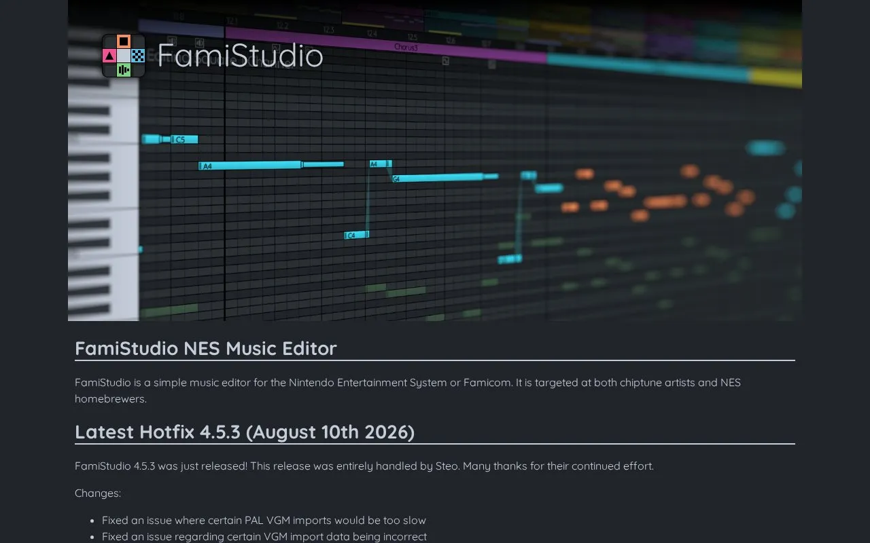The image size is (870, 543).
Task: Click the bullet "certain PAL VGM imports would be too slow"
Action: click(x=264, y=521)
